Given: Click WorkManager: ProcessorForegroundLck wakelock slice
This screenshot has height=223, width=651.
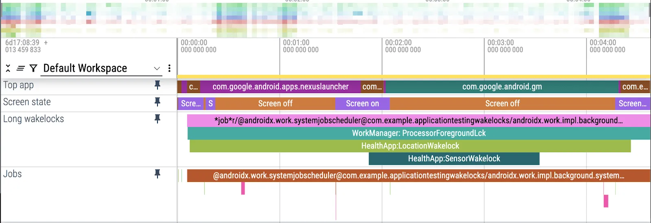Looking at the screenshot, I should click(x=418, y=133).
